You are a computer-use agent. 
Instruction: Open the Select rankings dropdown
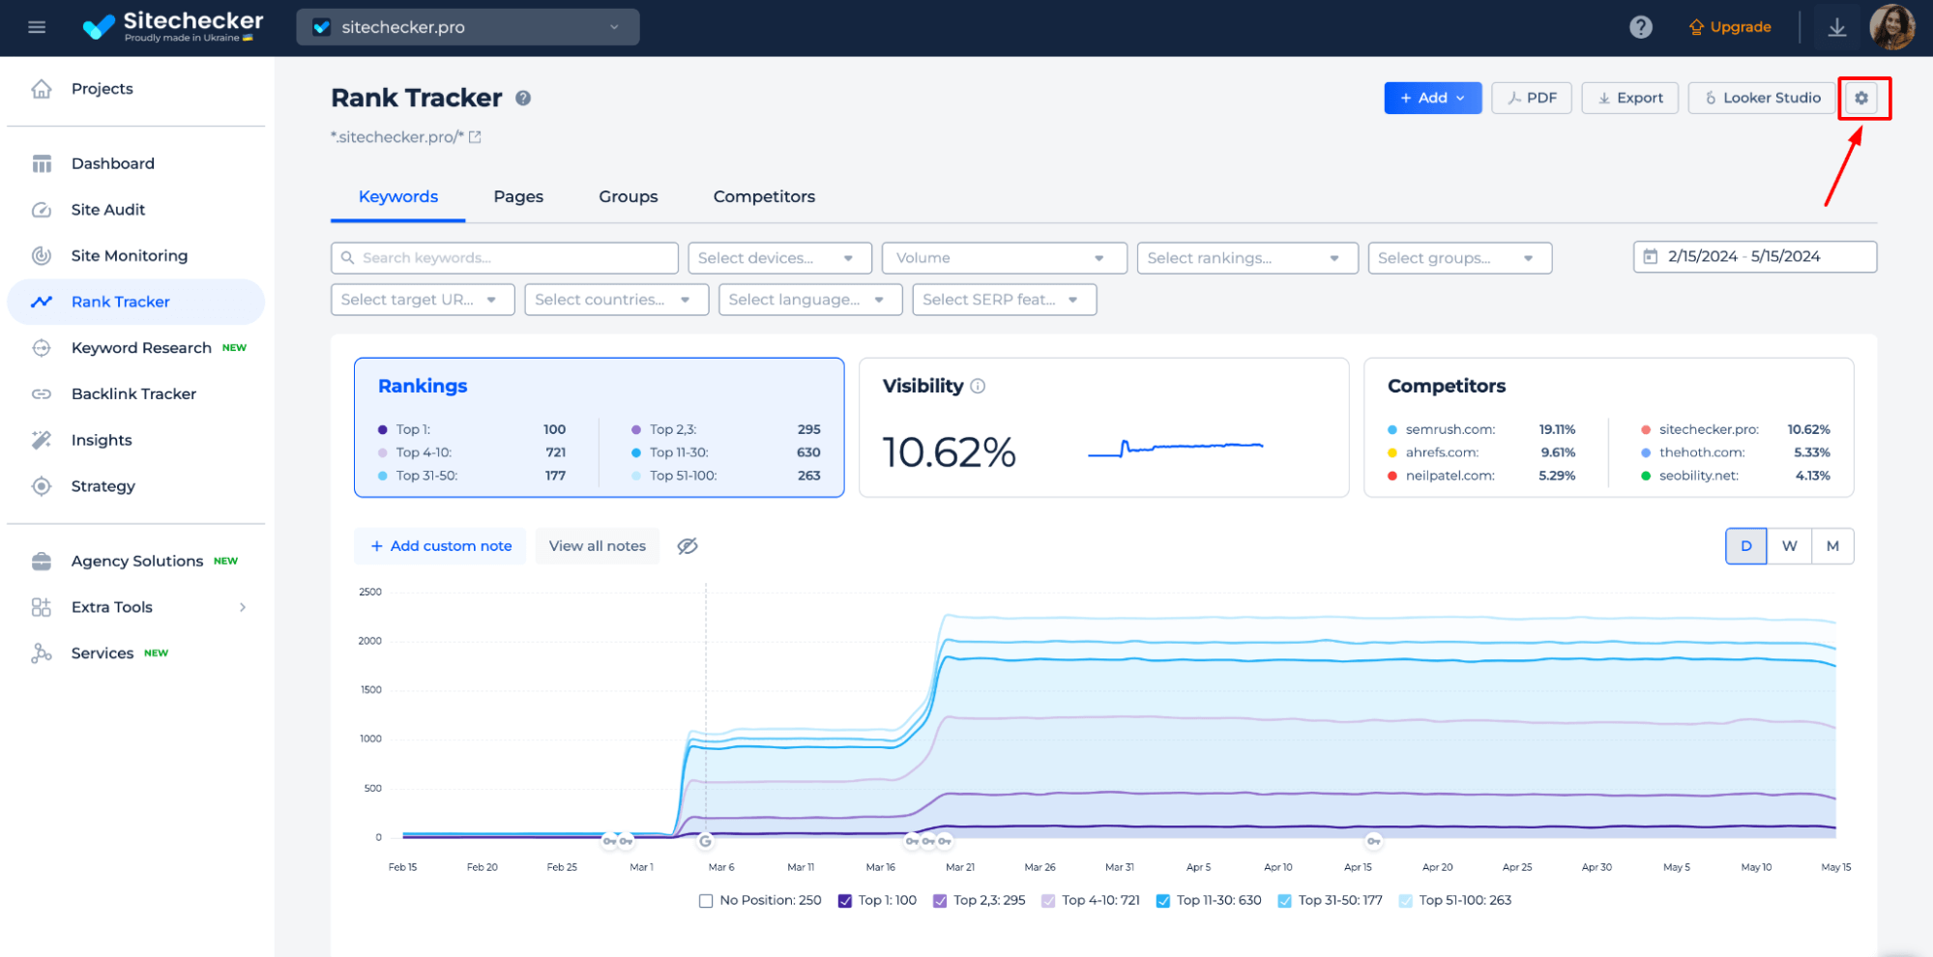(x=1247, y=258)
